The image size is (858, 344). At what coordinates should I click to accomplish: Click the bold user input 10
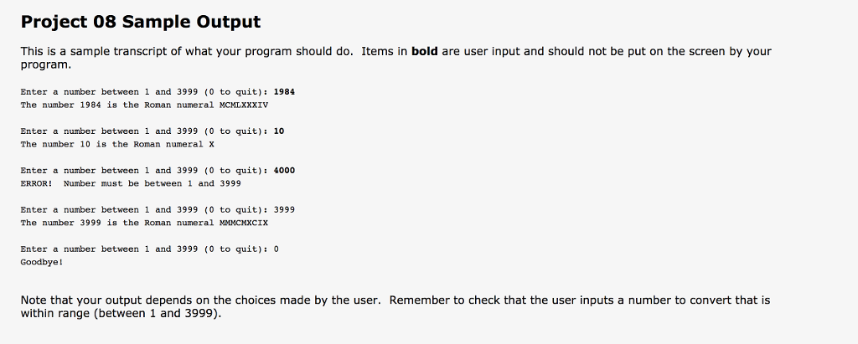tap(278, 131)
